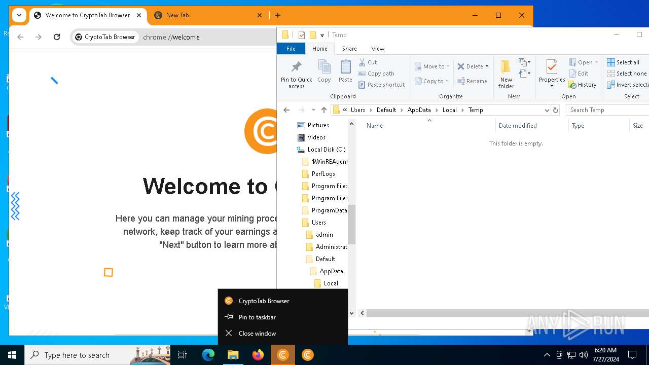This screenshot has height=365, width=649.
Task: Toggle the Properties checkmark in quick access toolbar
Action: click(302, 35)
